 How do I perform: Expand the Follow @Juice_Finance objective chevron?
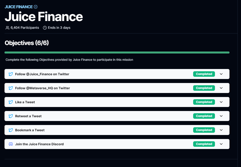coord(221,74)
